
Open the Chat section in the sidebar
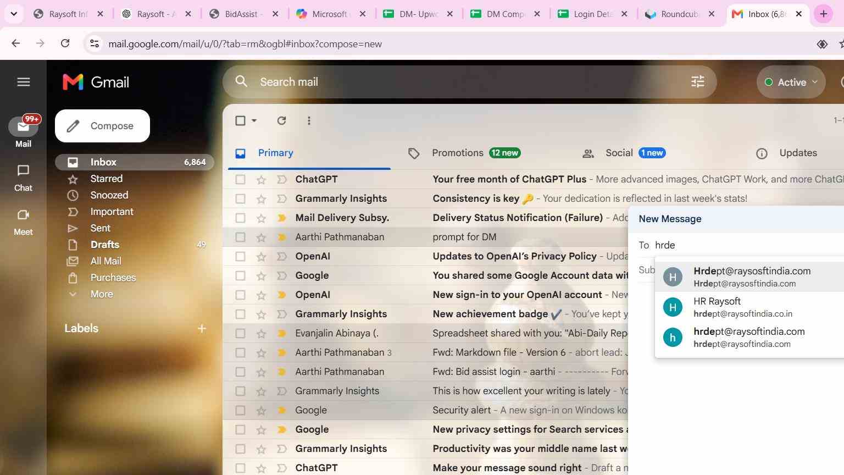(23, 178)
